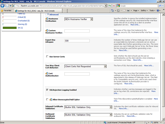Viewport: 165px width, 124px height.
Task: Click the browser Back button
Action: pyautogui.click(x=3, y=5)
